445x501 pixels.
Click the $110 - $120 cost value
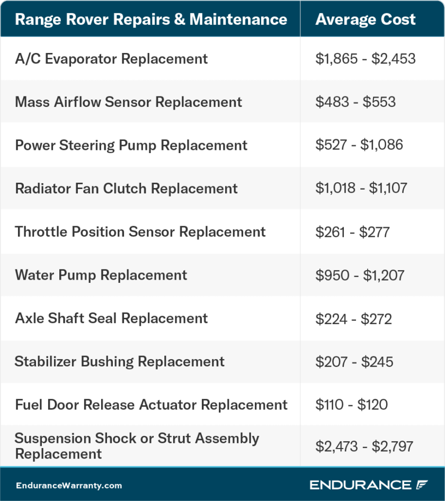click(352, 405)
